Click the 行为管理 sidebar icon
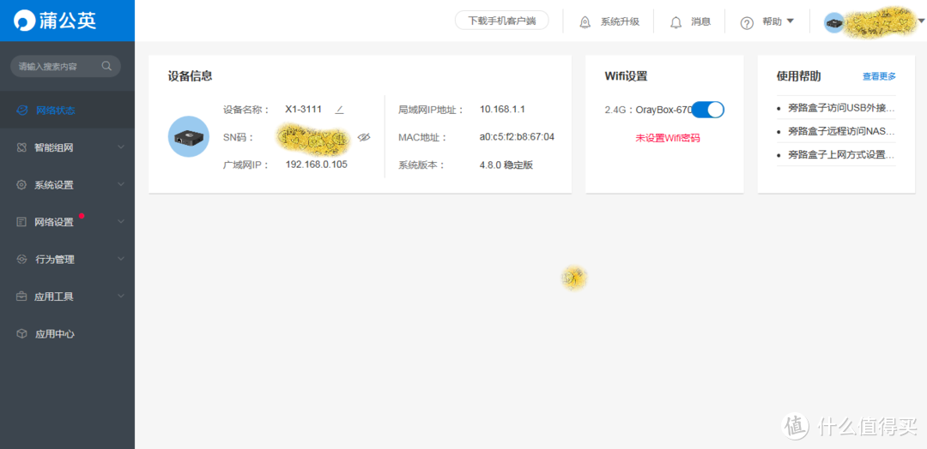 tap(21, 259)
